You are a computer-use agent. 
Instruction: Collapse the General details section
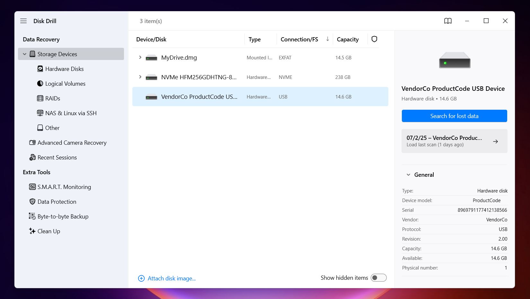coord(409,175)
